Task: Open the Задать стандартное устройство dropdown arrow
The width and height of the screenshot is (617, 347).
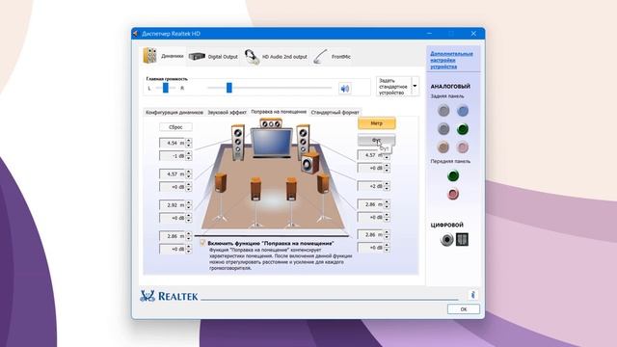Action: pos(415,86)
